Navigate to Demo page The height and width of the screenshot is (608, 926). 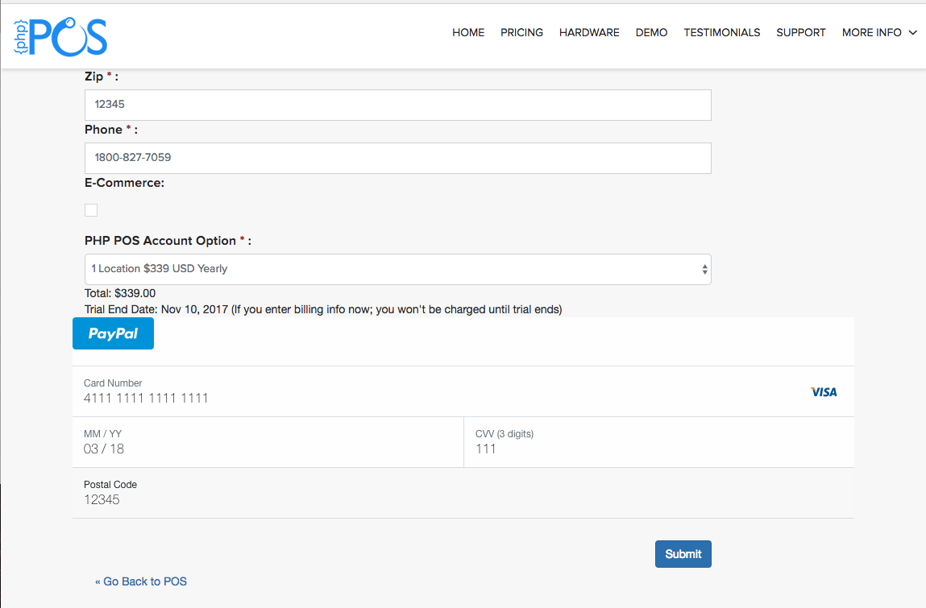click(x=651, y=33)
